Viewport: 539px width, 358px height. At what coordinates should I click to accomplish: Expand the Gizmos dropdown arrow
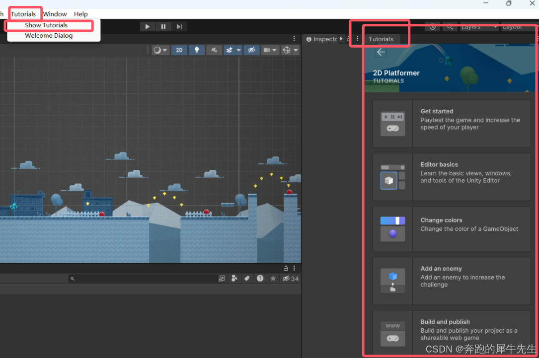[296, 50]
